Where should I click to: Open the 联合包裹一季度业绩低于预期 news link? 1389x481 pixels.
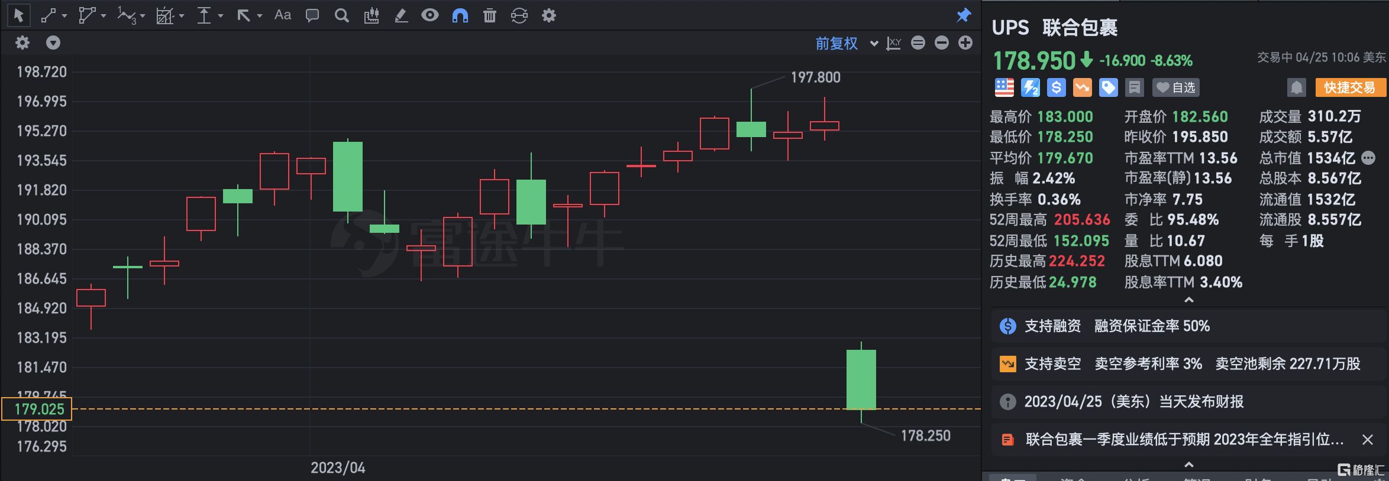tap(1184, 440)
